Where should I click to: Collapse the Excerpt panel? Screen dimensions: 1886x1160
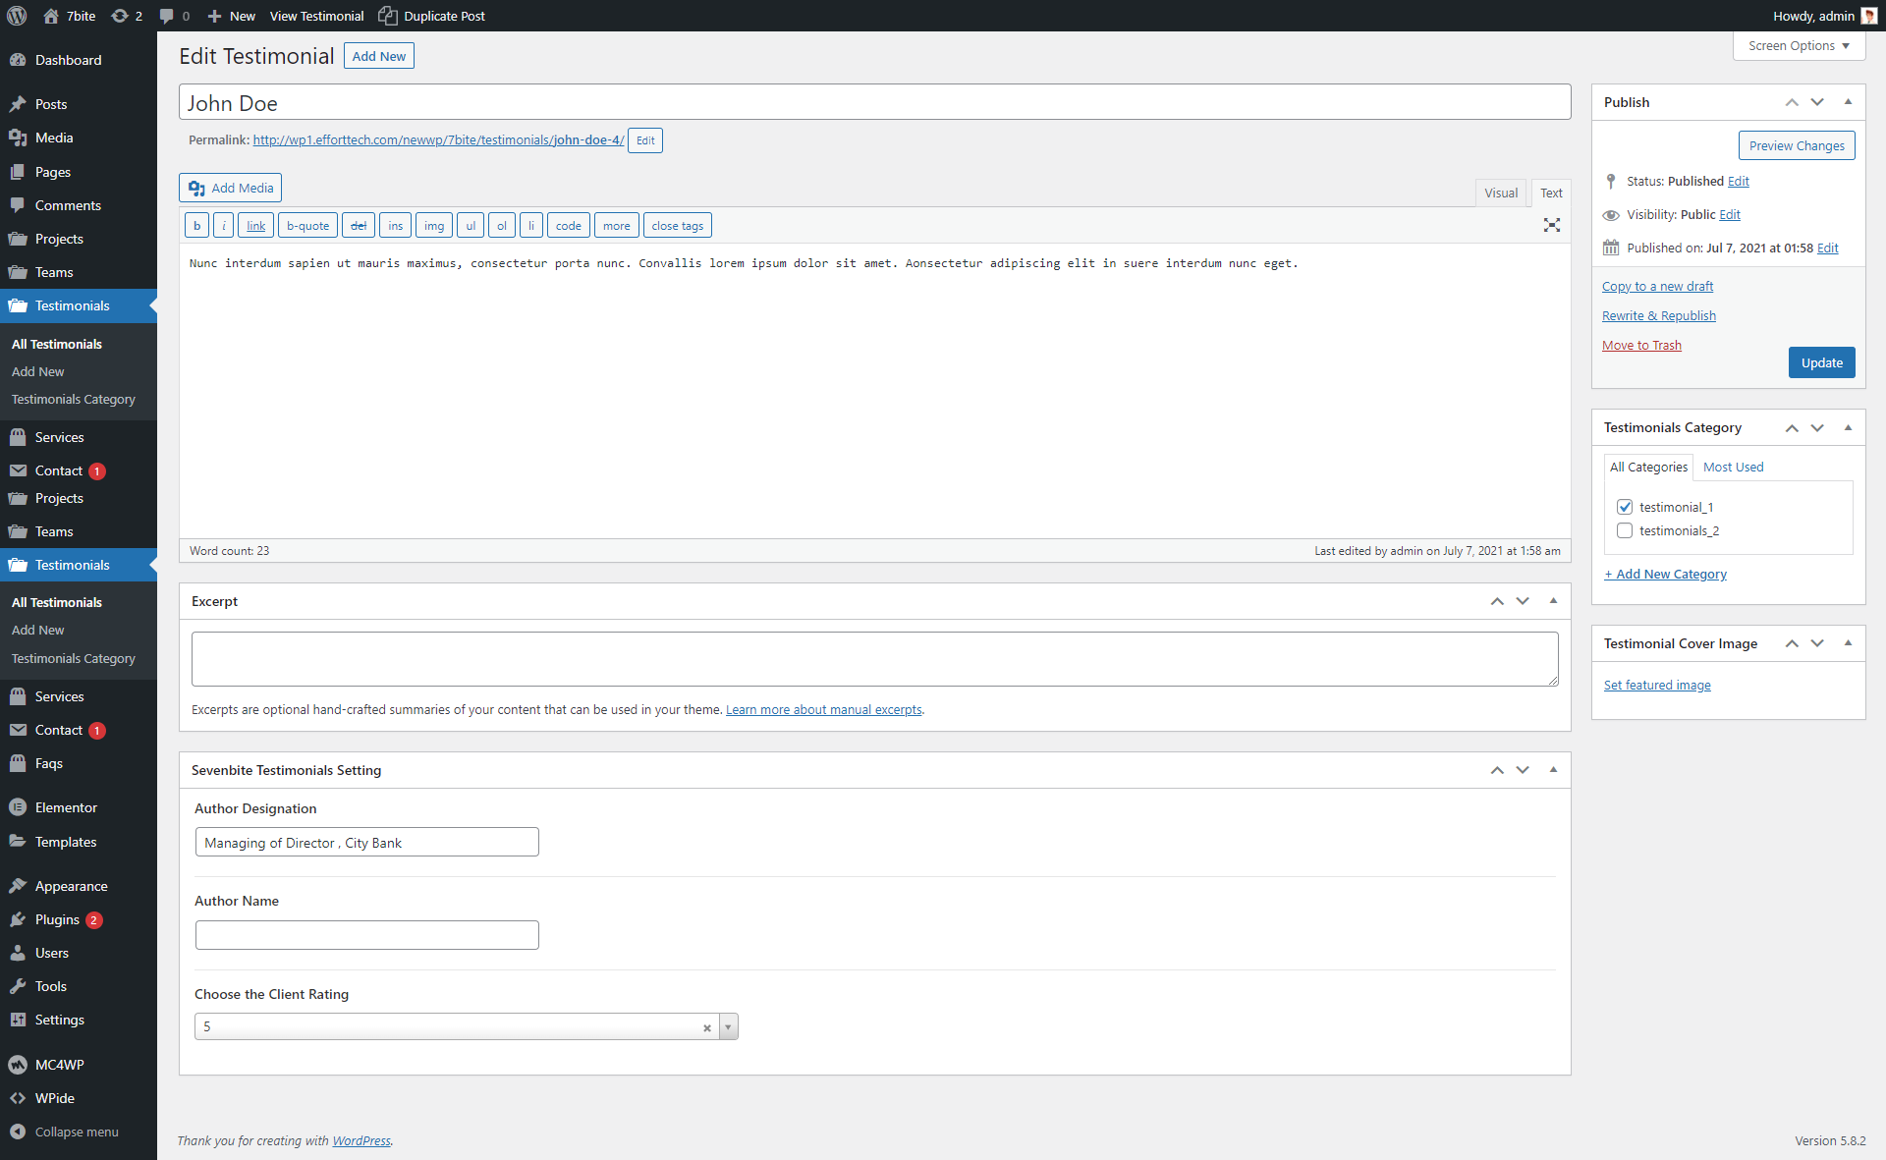click(1553, 601)
